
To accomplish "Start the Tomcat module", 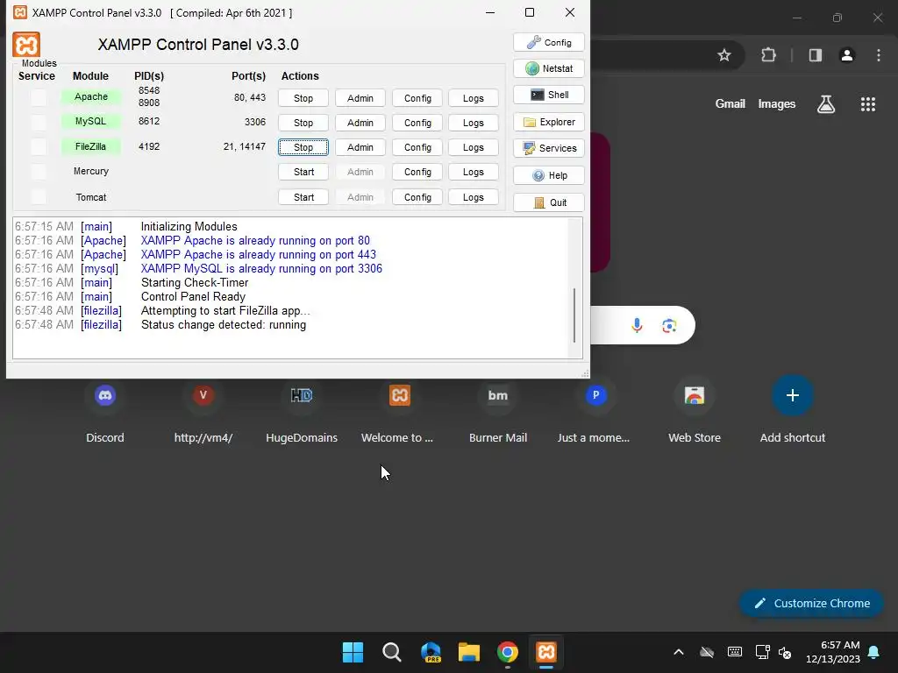I will click(303, 197).
